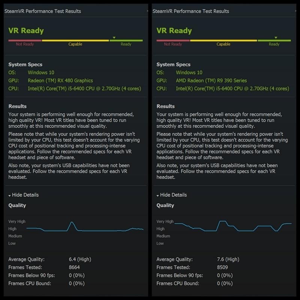Viewport: 300px width, 300px height.
Task: Click the green readiness marker arrow in right panel
Action: click(276, 37)
